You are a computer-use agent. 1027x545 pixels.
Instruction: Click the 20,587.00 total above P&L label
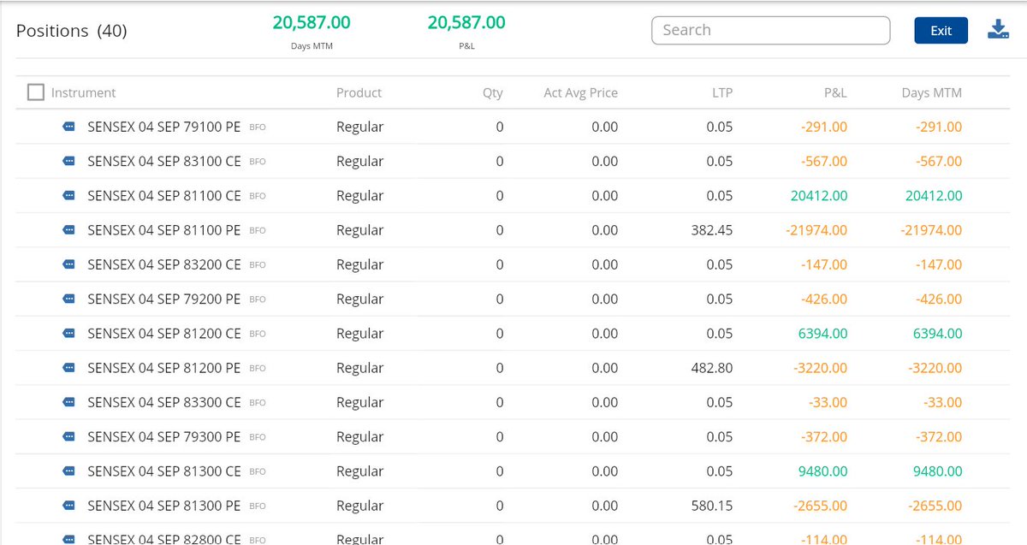pos(466,23)
